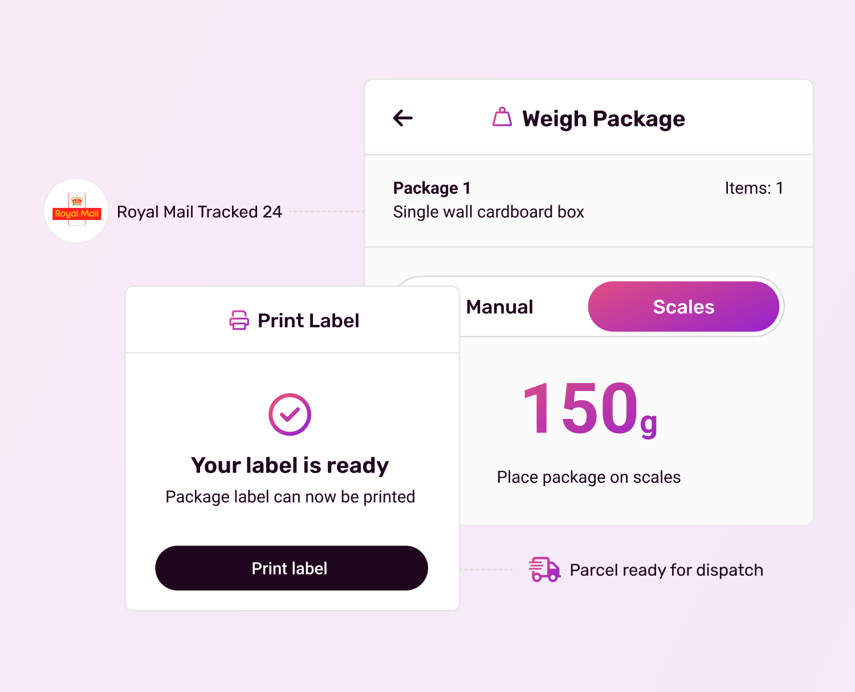Switch to Manual weight entry
The width and height of the screenshot is (855, 692).
499,307
